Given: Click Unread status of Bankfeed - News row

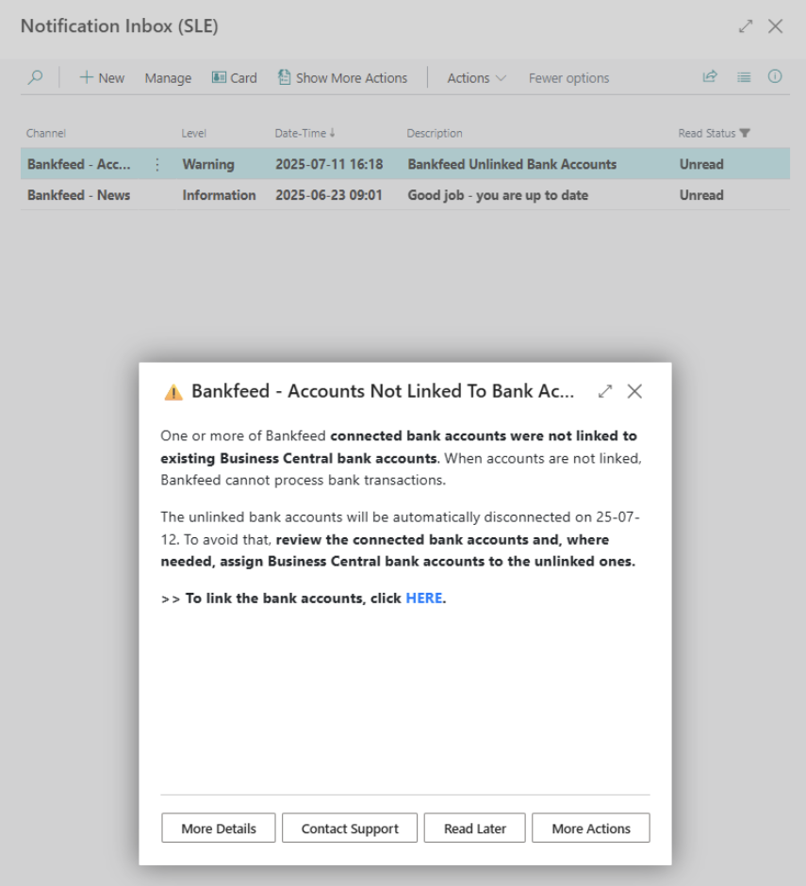Looking at the screenshot, I should tap(701, 195).
